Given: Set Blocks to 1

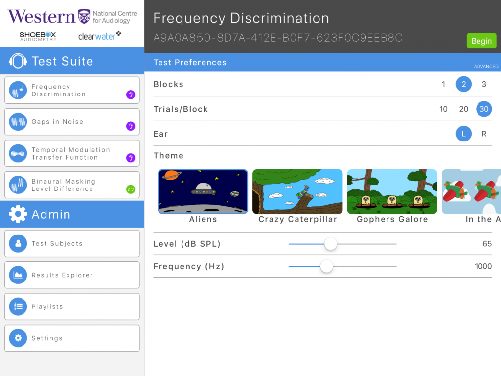Looking at the screenshot, I should click(x=443, y=84).
